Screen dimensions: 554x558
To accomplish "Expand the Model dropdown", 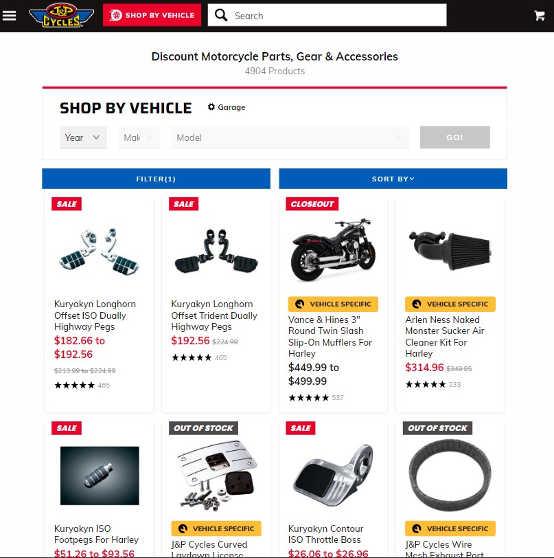I will 290,137.
